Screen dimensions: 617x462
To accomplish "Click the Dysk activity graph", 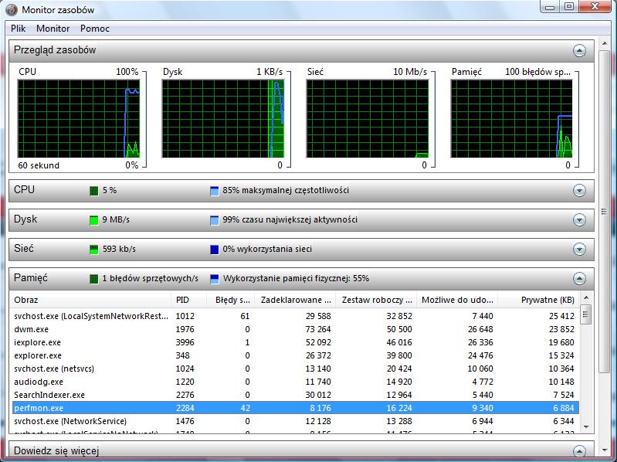I will pos(223,118).
